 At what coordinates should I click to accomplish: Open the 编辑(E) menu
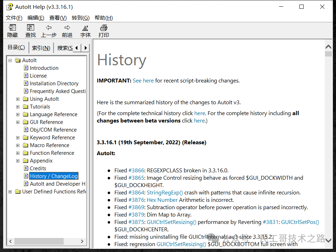coord(36,18)
